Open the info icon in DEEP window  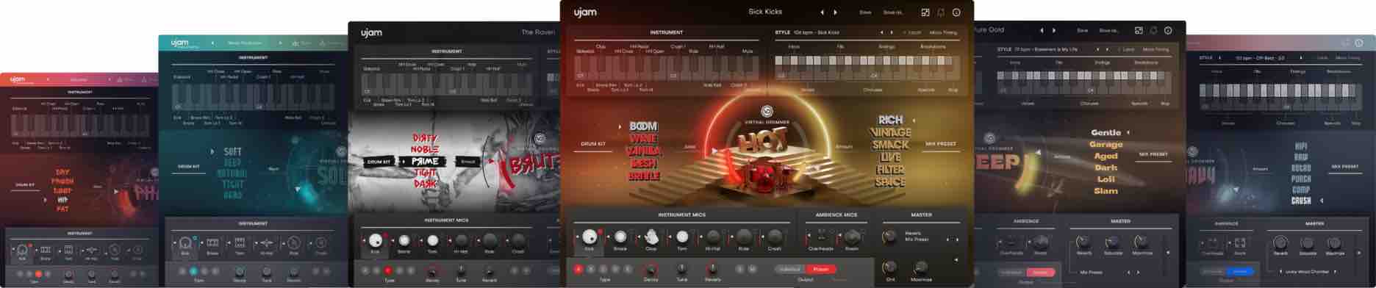pos(1168,31)
